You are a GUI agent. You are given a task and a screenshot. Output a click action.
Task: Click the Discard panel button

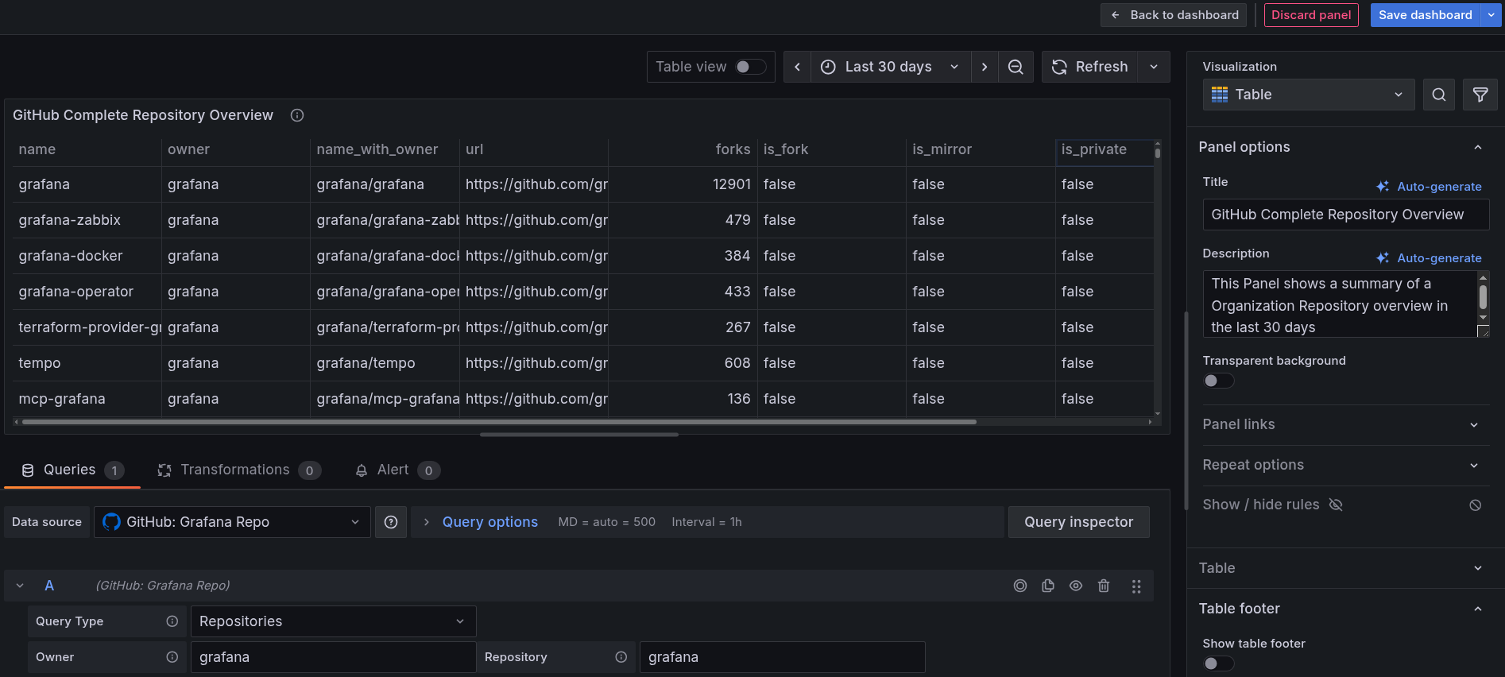point(1311,15)
